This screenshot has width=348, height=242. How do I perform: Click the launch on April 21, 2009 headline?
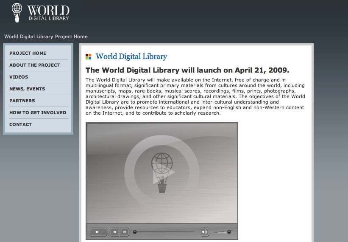(187, 70)
